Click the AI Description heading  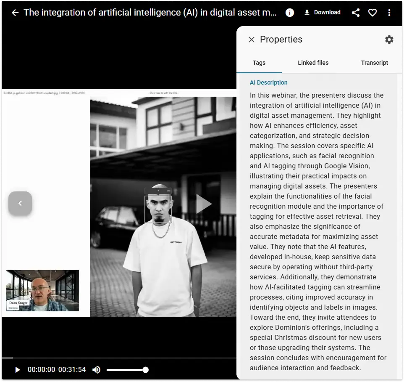tap(269, 82)
